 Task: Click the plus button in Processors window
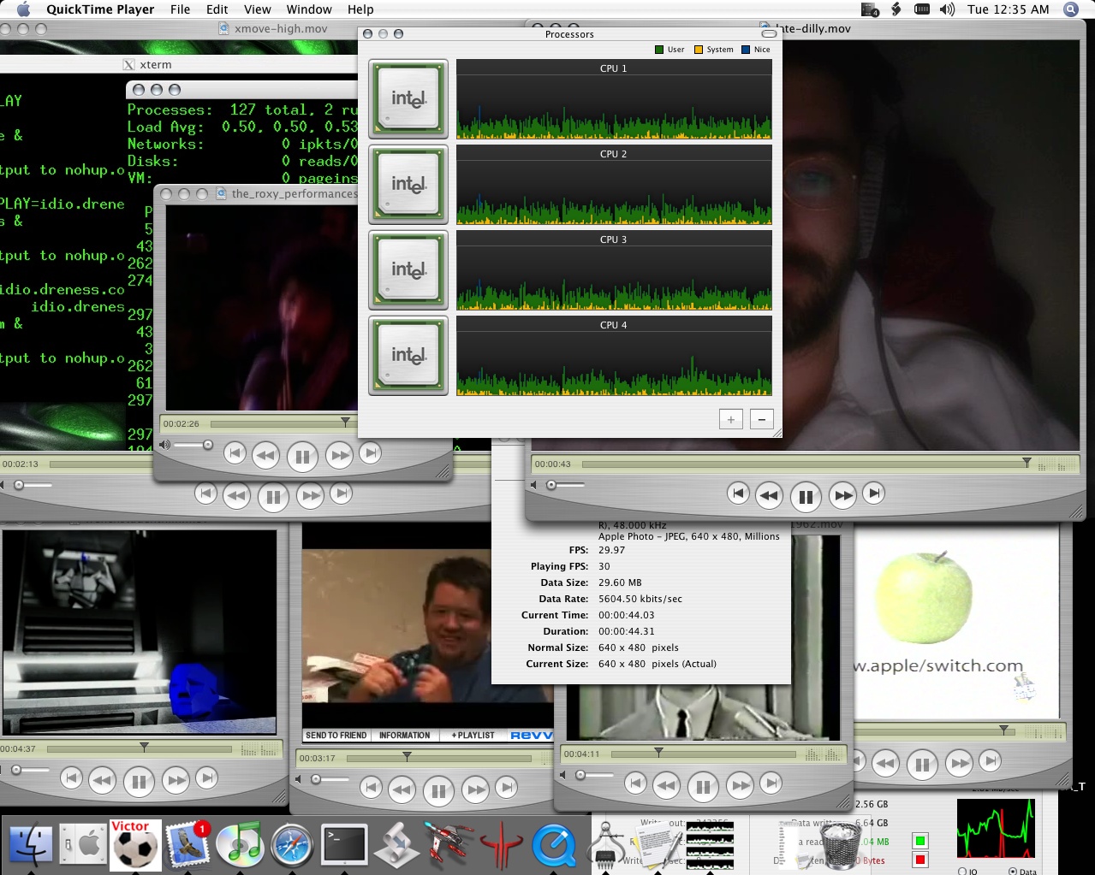pyautogui.click(x=730, y=419)
